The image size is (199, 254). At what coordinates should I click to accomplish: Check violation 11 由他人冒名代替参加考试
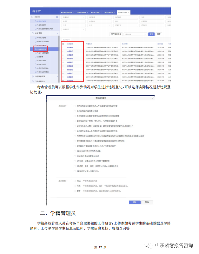pyautogui.click(x=75, y=156)
